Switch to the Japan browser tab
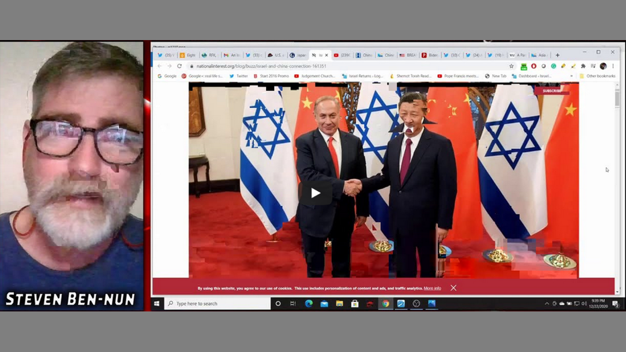The width and height of the screenshot is (626, 352). (298, 55)
